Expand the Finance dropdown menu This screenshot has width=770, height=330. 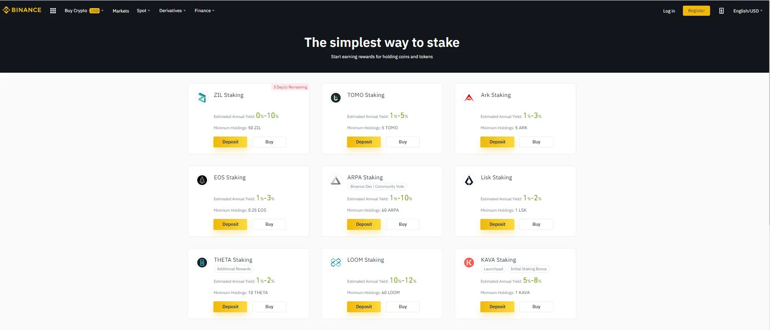(204, 11)
